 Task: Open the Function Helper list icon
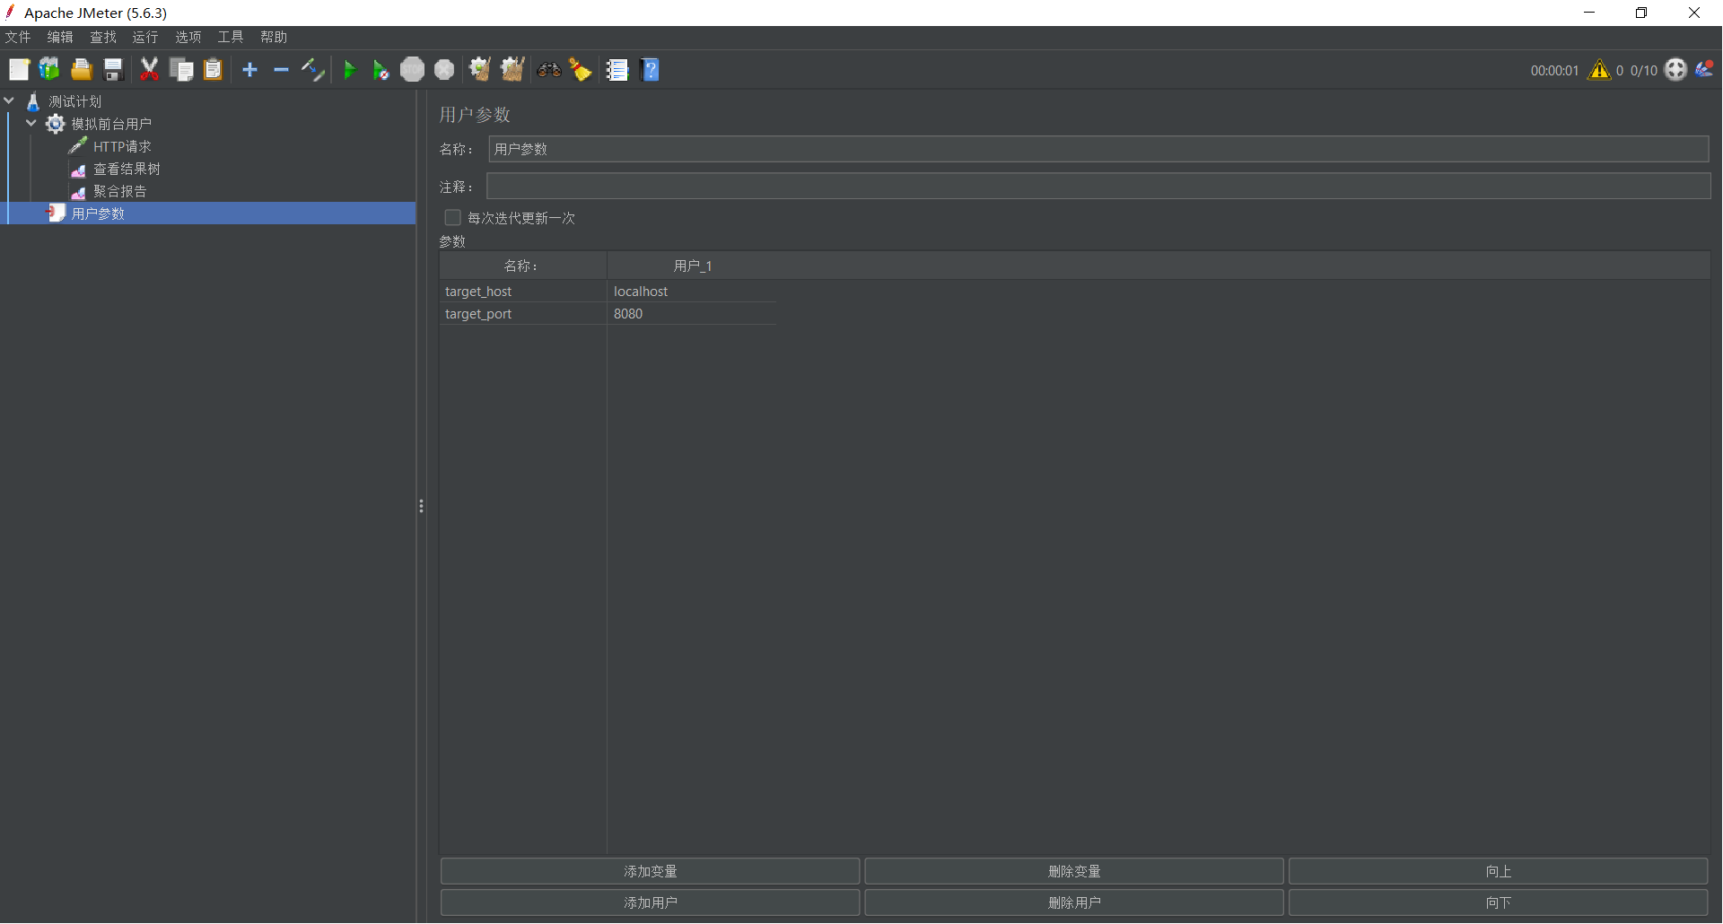[617, 70]
